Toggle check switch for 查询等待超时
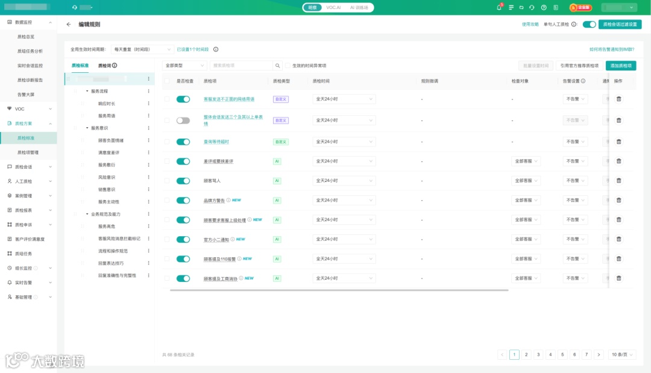This screenshot has height=373, width=651. pyautogui.click(x=183, y=142)
